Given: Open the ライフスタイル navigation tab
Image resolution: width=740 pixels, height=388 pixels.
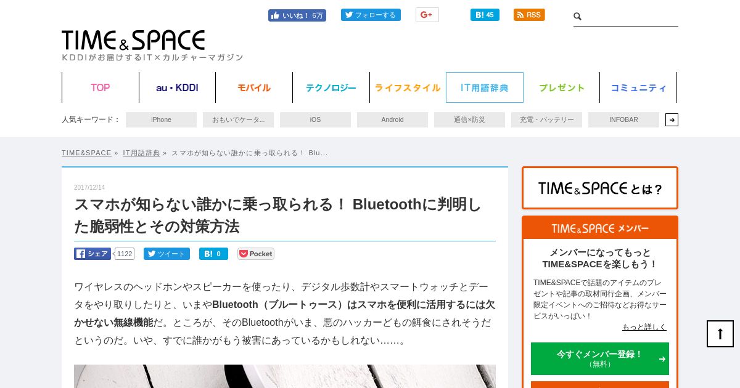Looking at the screenshot, I should pyautogui.click(x=408, y=87).
